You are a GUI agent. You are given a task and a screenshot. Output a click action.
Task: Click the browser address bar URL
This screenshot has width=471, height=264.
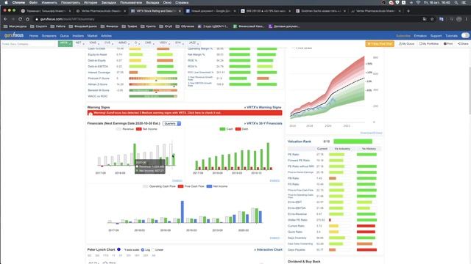click(67, 19)
